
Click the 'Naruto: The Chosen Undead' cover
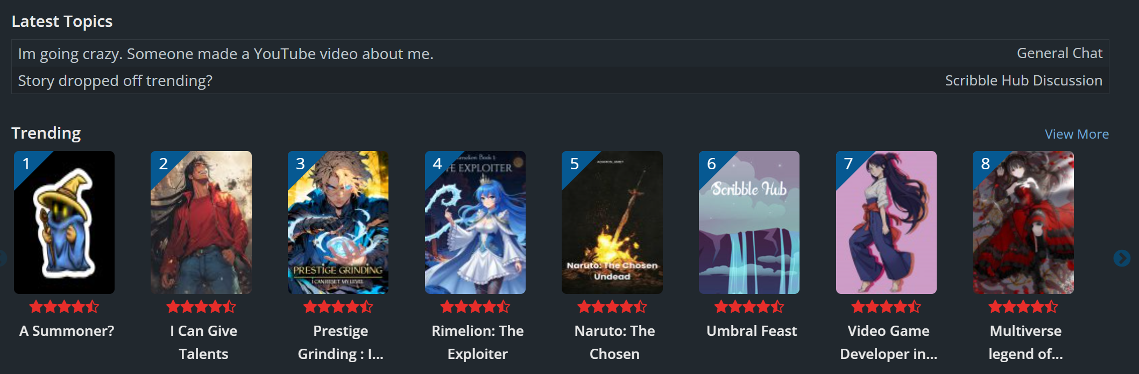(612, 222)
